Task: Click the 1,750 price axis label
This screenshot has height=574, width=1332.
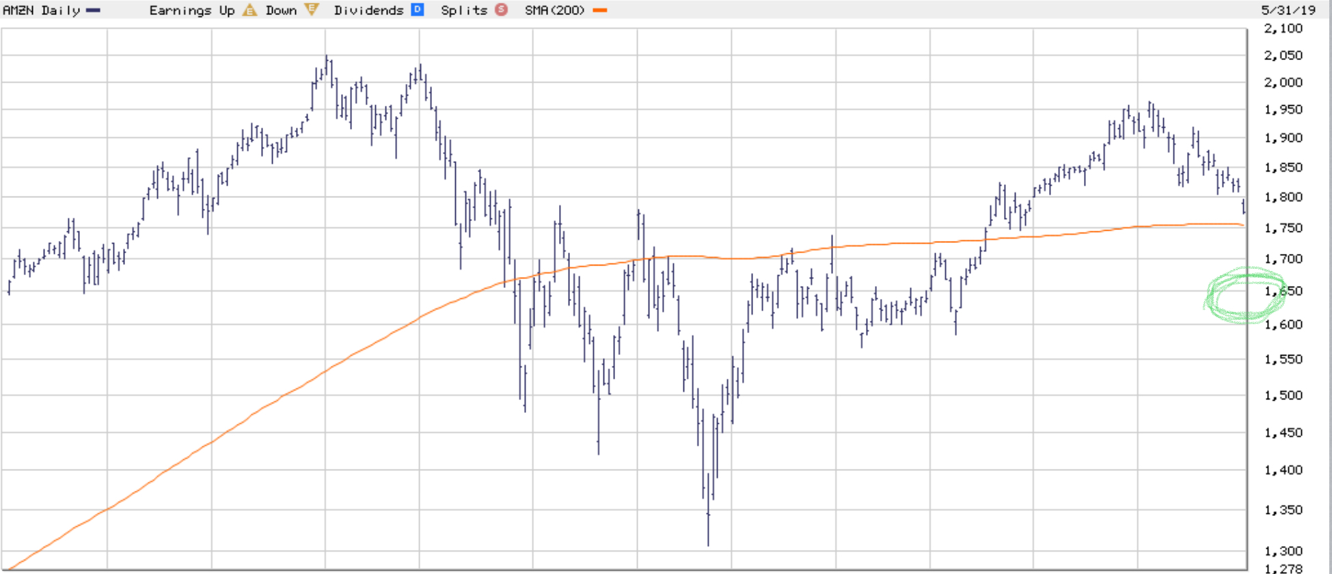Action: 1283,228
